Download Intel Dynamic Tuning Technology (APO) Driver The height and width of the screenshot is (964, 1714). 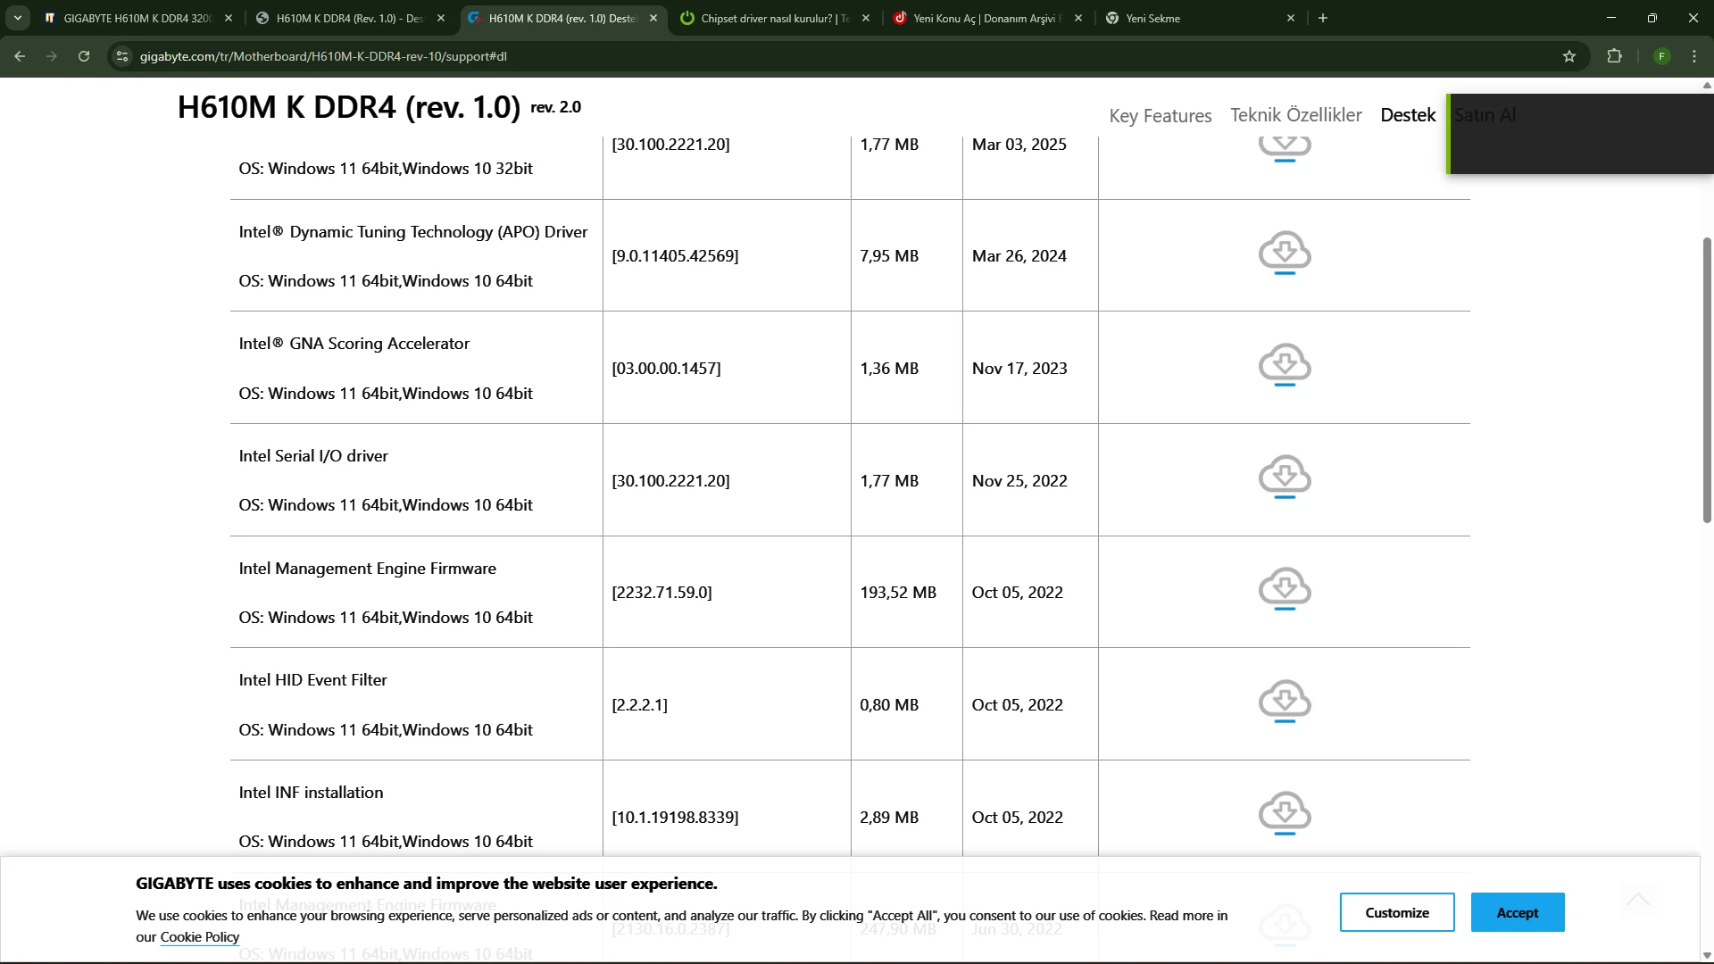point(1284,253)
